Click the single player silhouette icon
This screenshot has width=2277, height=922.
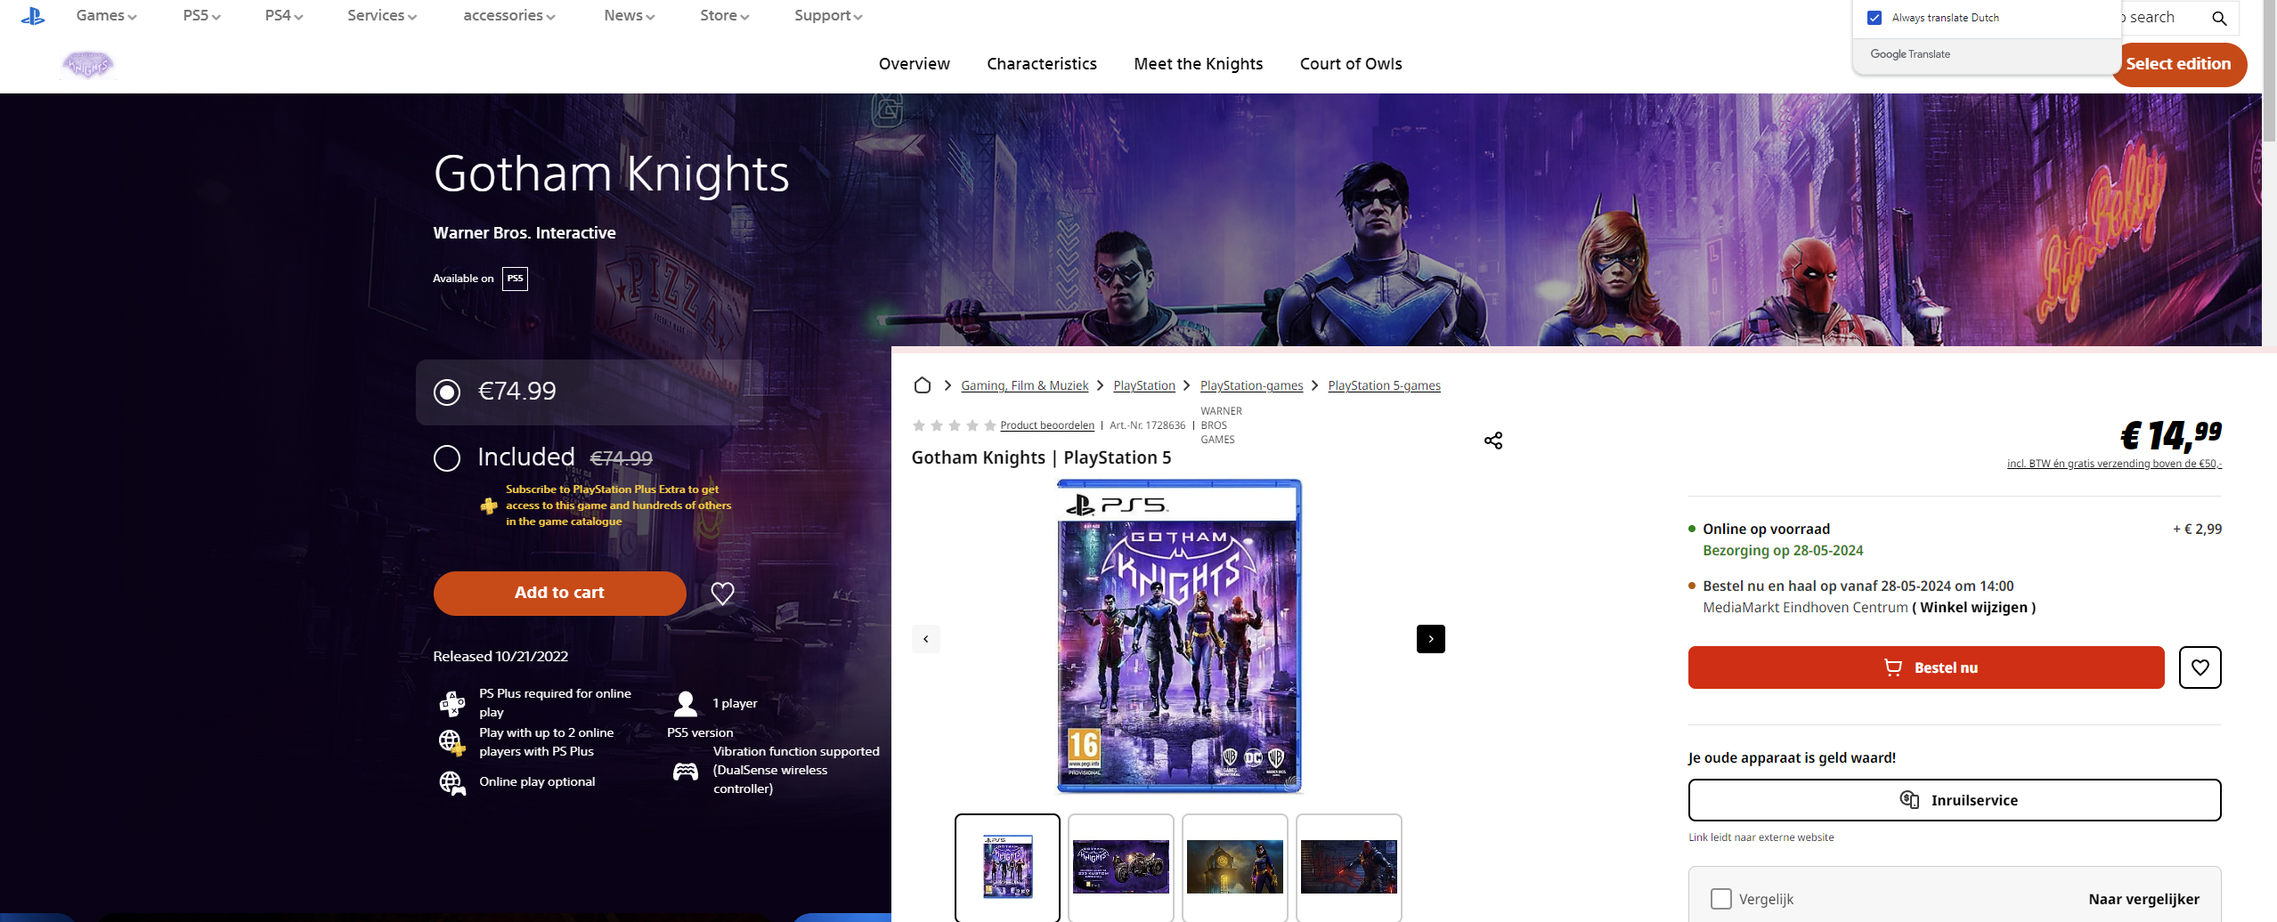click(x=686, y=703)
